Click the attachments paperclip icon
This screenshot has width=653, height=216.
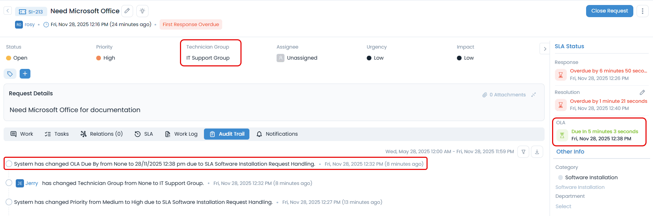[x=485, y=95]
